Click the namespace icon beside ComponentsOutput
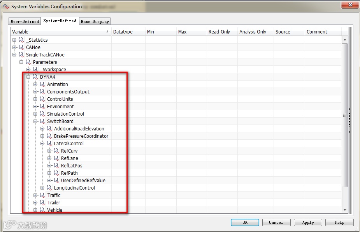The width and height of the screenshot is (360, 232). point(42,91)
